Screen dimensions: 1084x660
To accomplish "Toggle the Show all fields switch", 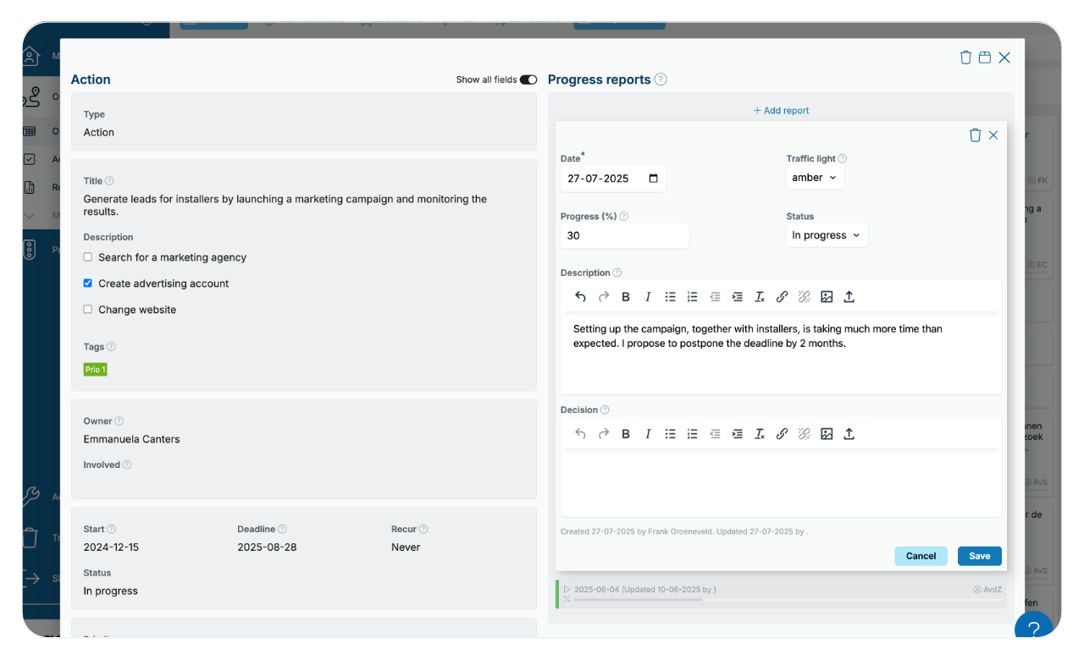I will pos(528,79).
